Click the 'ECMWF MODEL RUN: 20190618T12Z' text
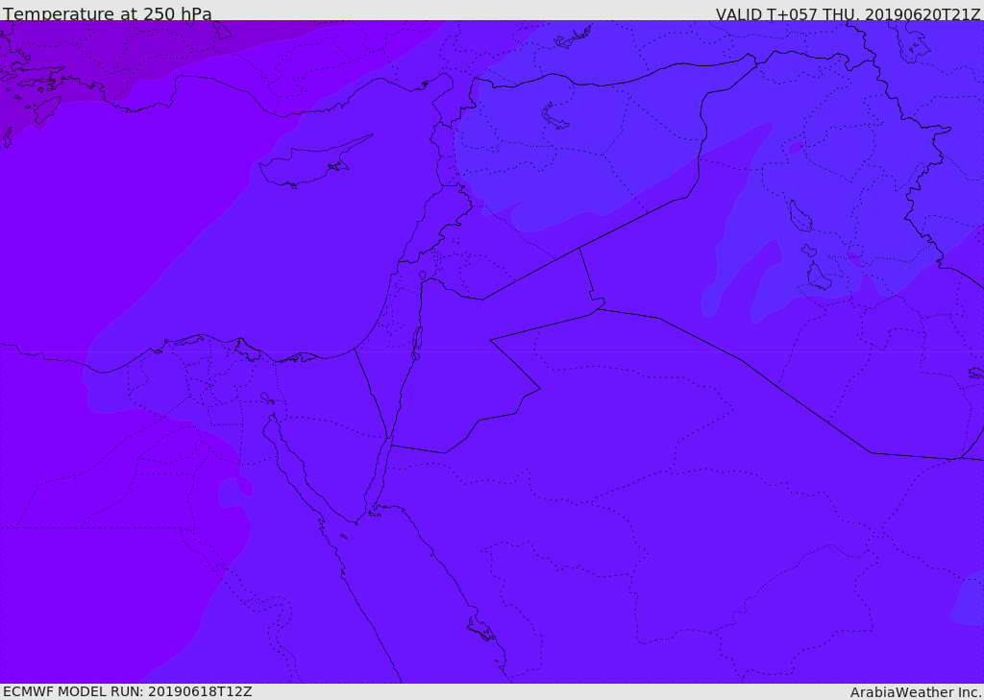This screenshot has height=700, width=984. point(128,691)
